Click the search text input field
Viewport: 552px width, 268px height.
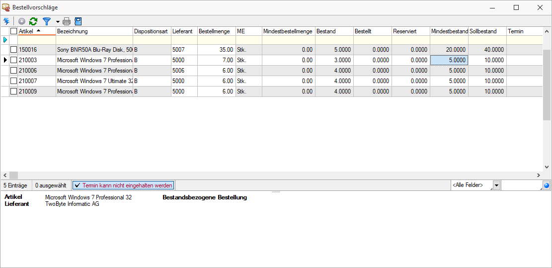pos(522,185)
